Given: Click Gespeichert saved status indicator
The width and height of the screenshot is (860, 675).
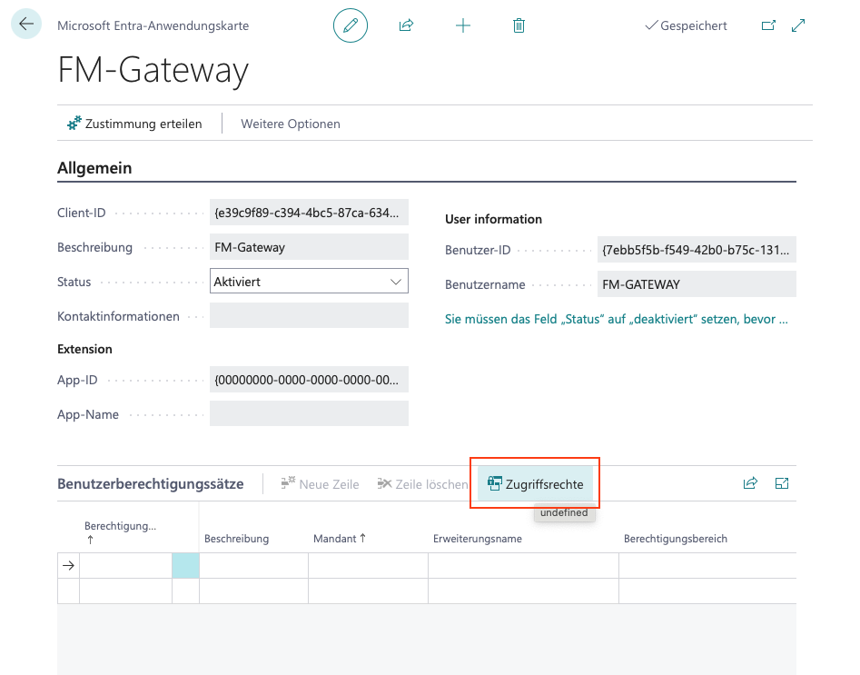Looking at the screenshot, I should pos(687,25).
